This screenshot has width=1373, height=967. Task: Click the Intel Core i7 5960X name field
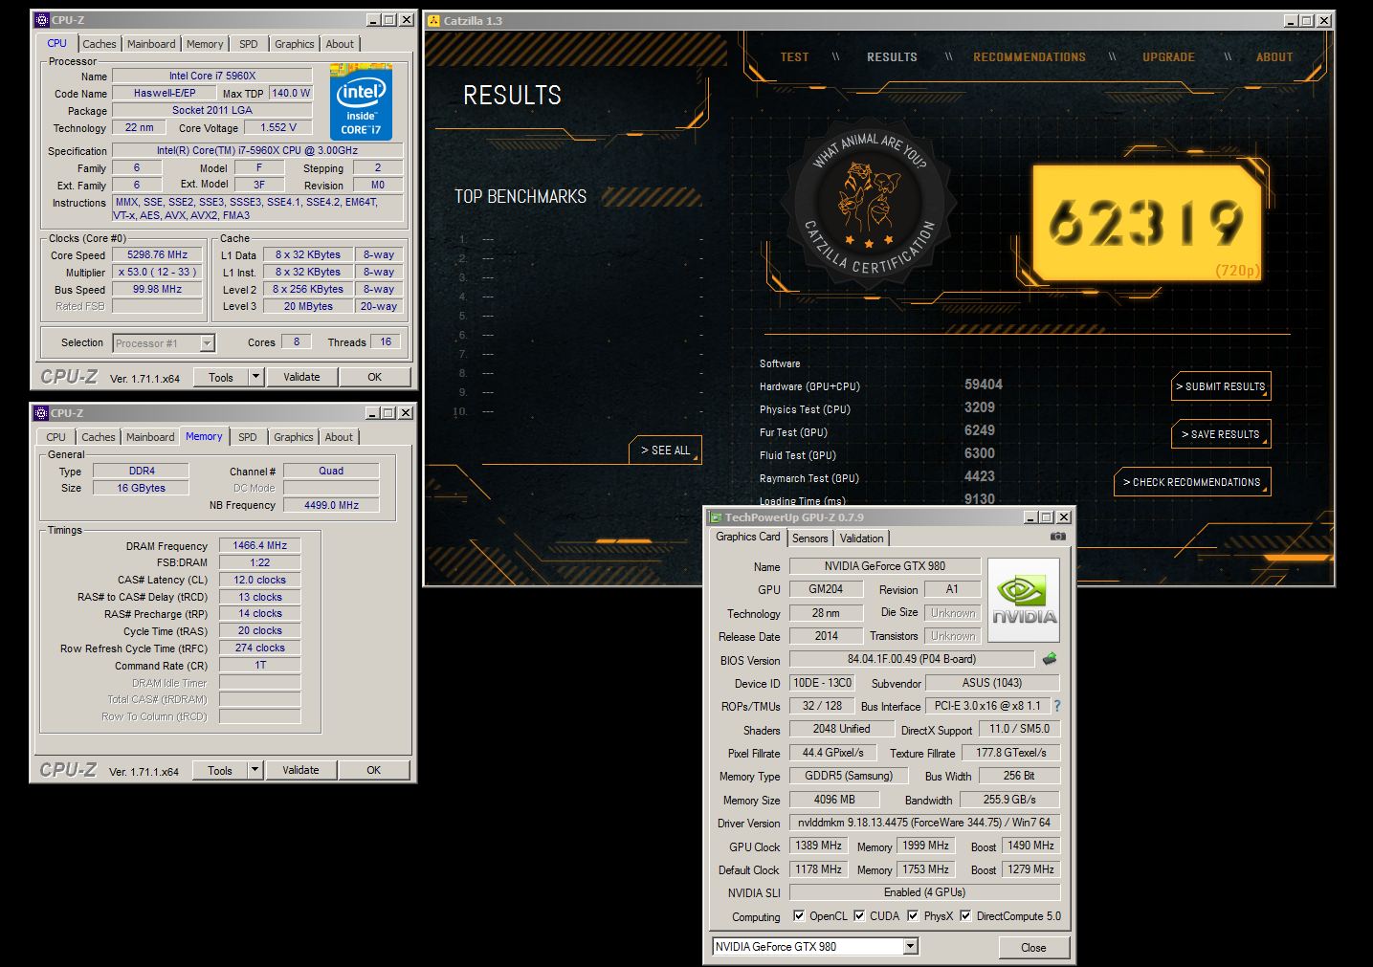click(x=212, y=76)
